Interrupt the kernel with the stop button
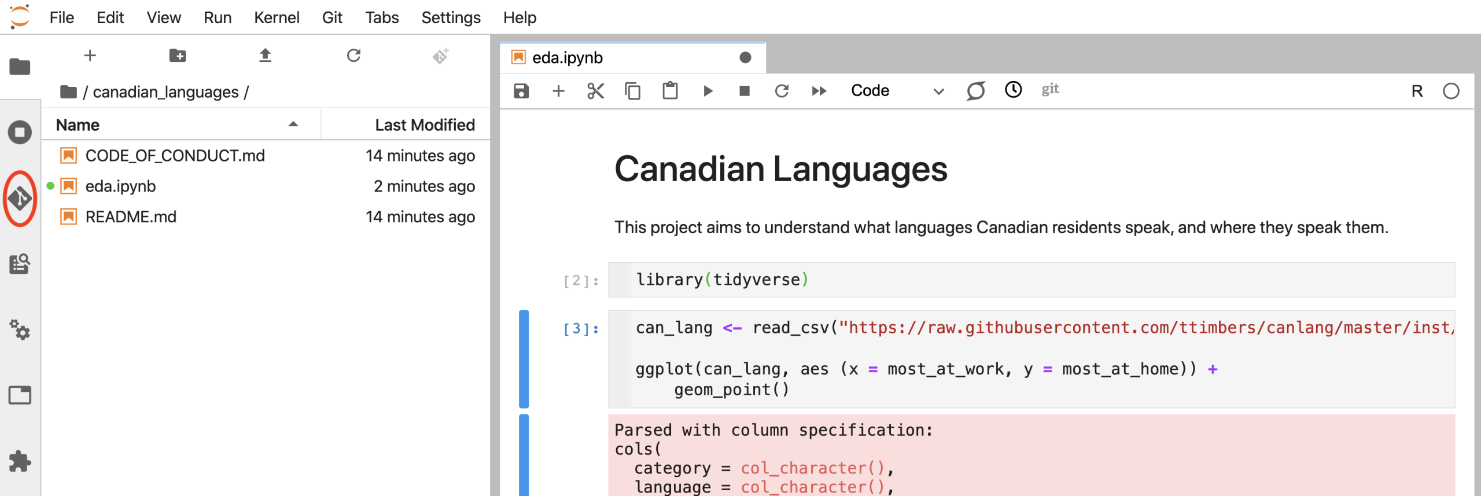The image size is (1481, 496). pos(745,91)
